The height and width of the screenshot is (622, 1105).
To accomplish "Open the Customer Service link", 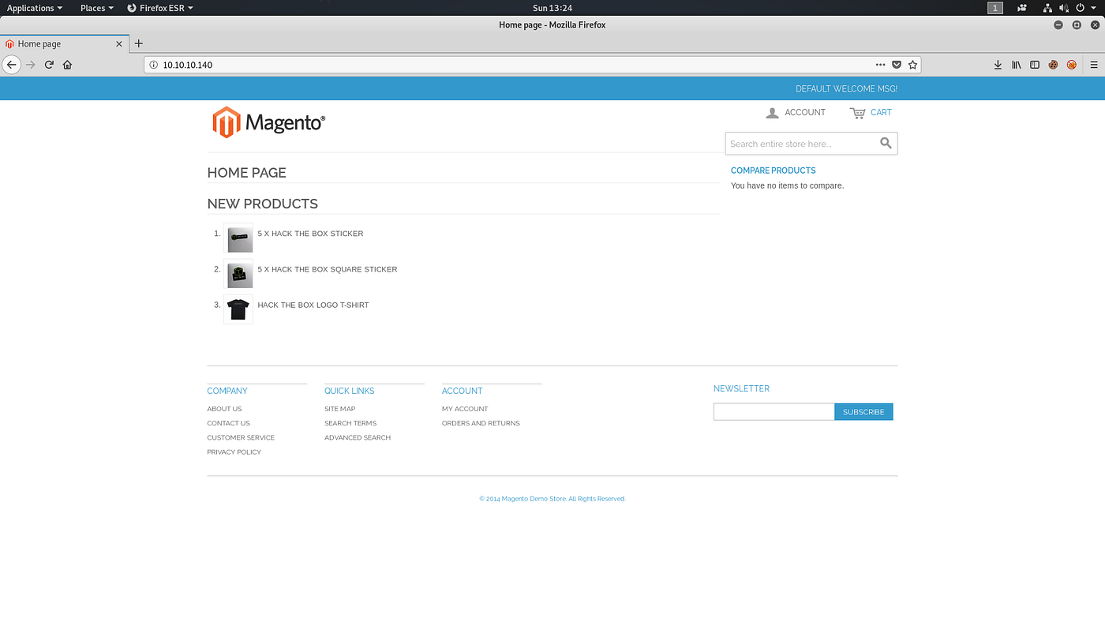I will pyautogui.click(x=241, y=437).
